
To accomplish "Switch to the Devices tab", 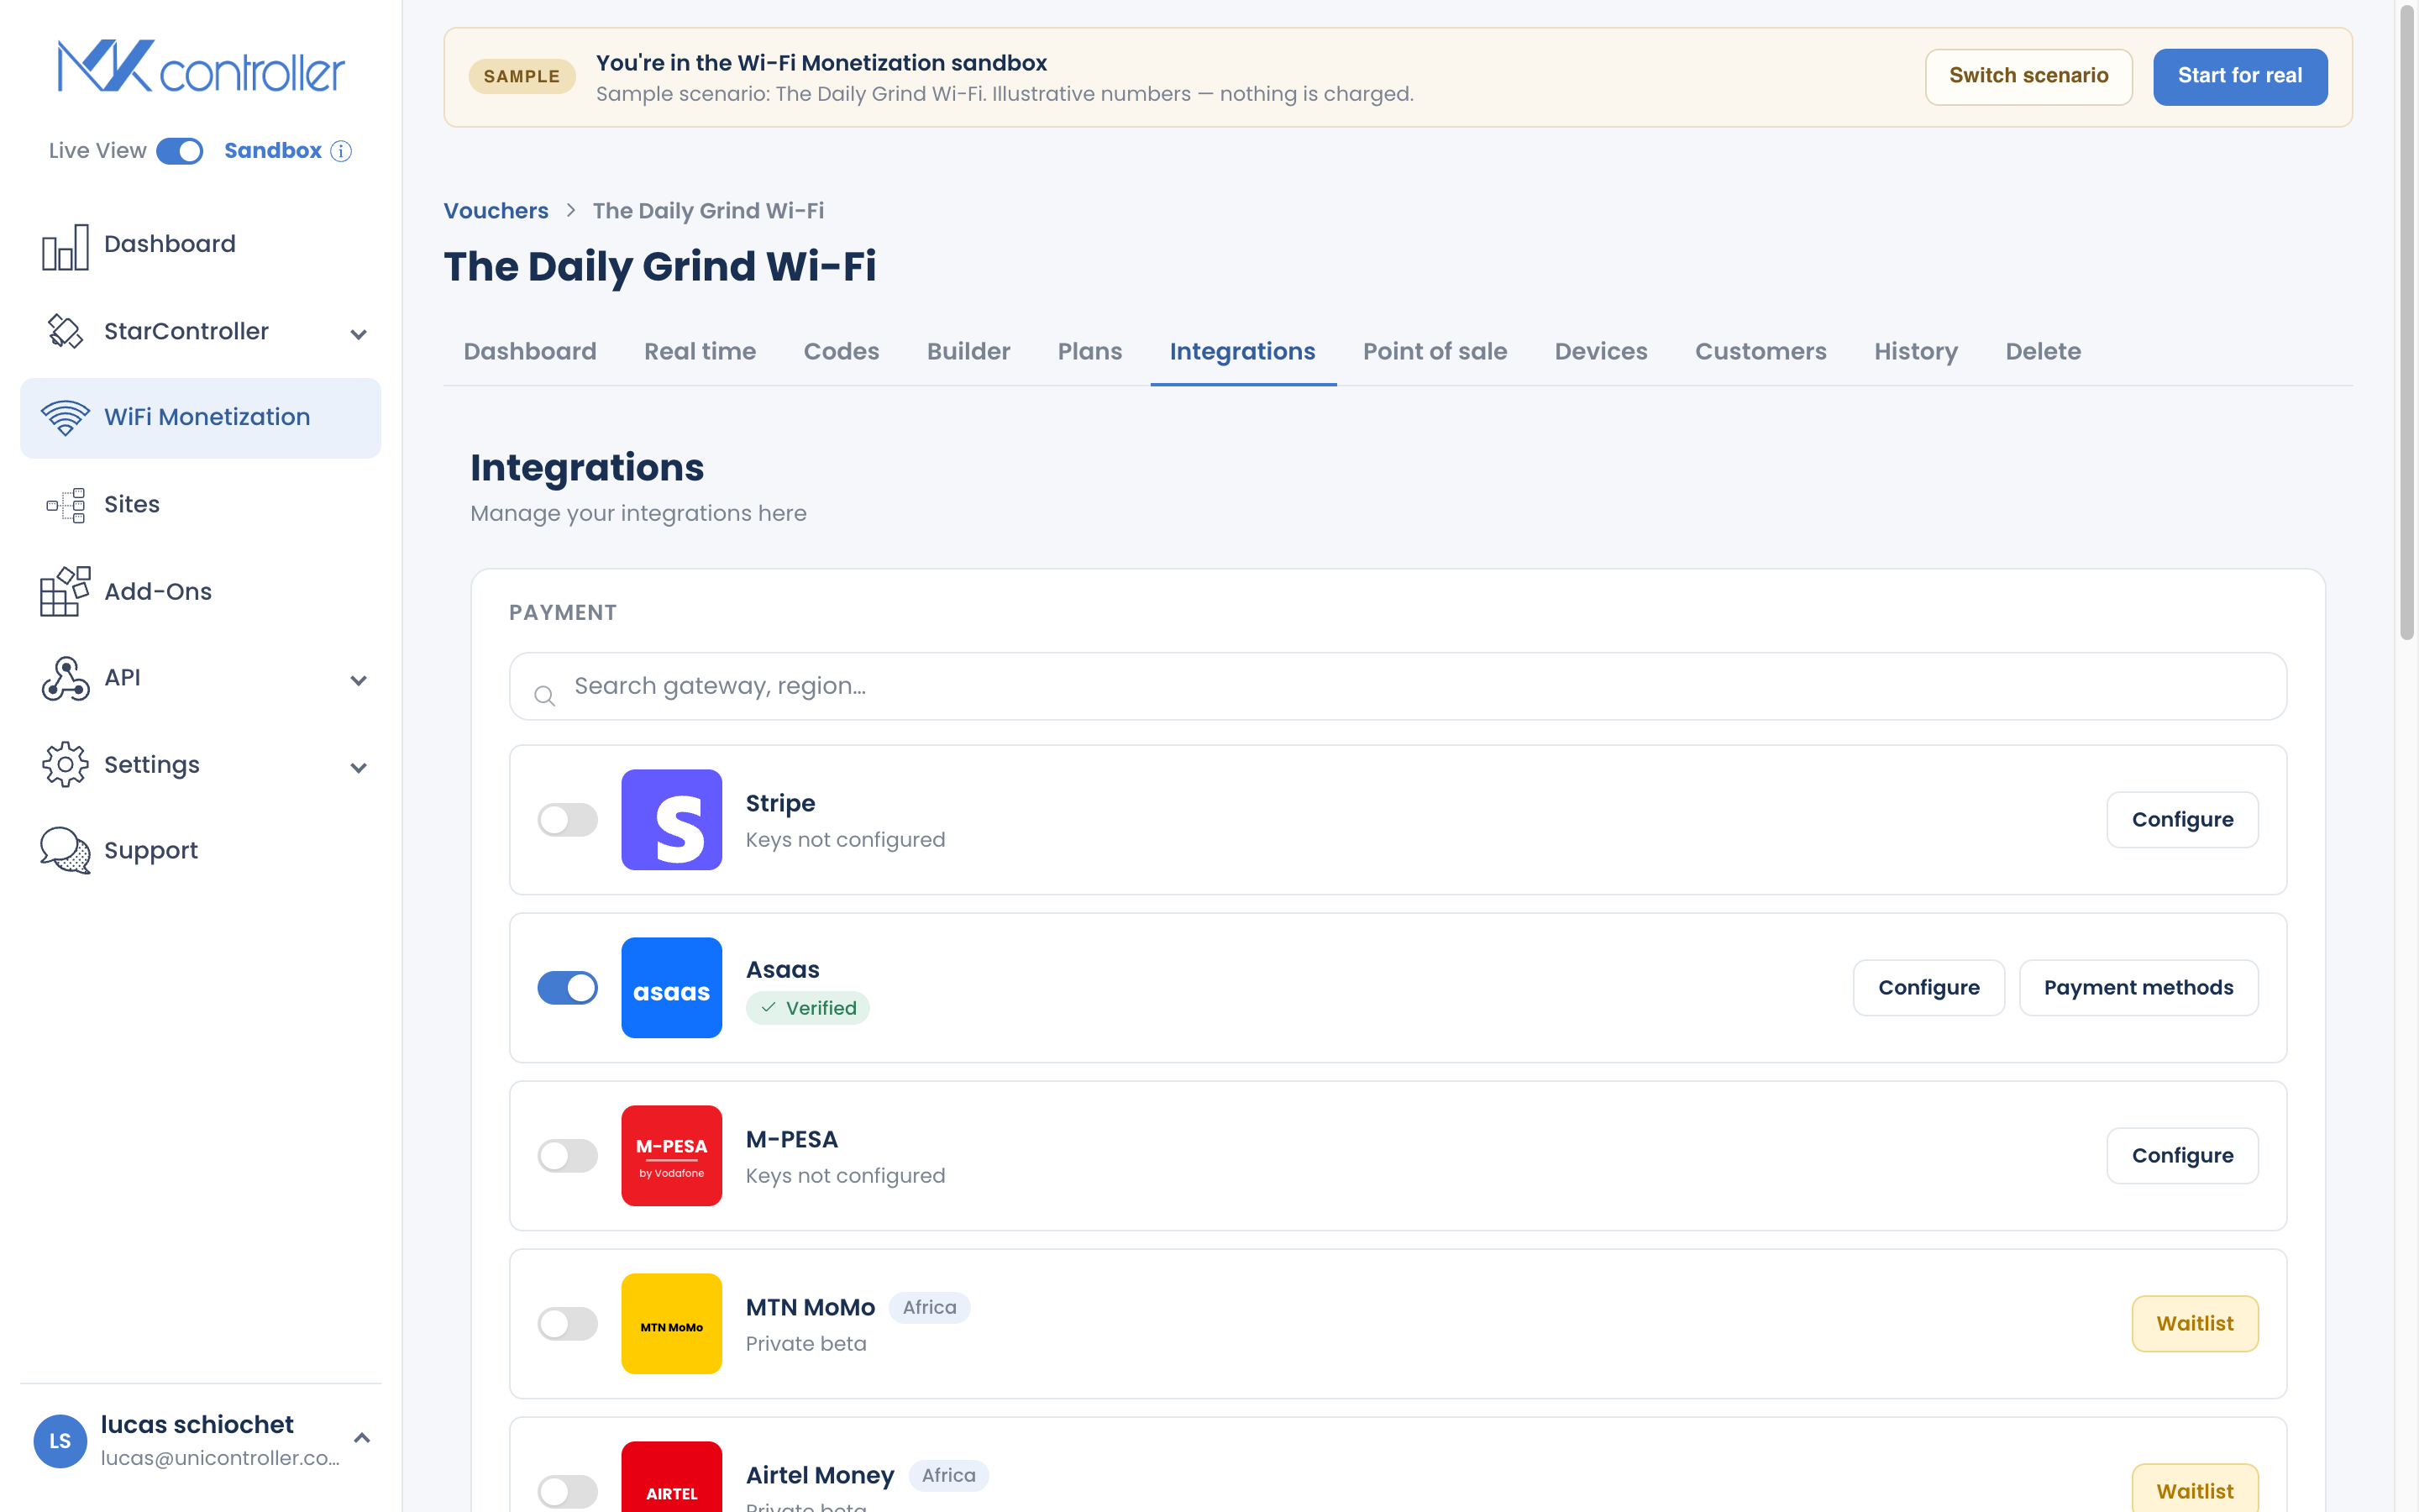I will click(1600, 351).
